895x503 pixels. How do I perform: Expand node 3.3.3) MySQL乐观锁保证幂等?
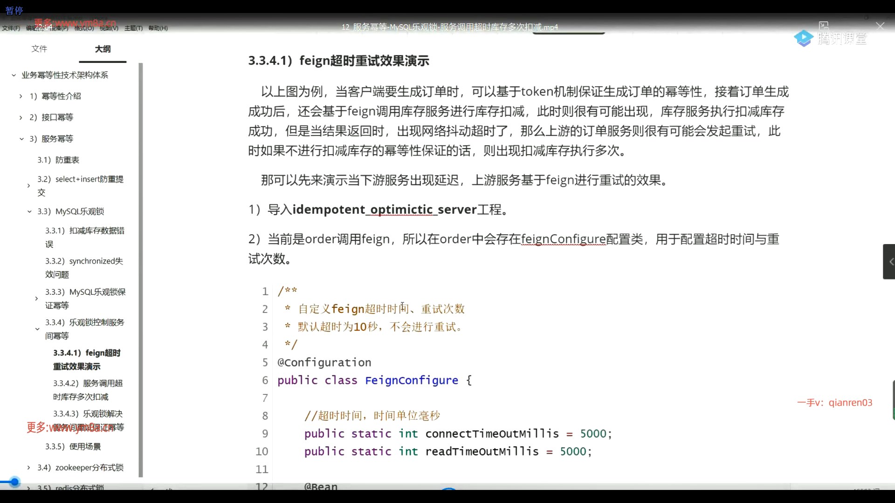(x=37, y=298)
